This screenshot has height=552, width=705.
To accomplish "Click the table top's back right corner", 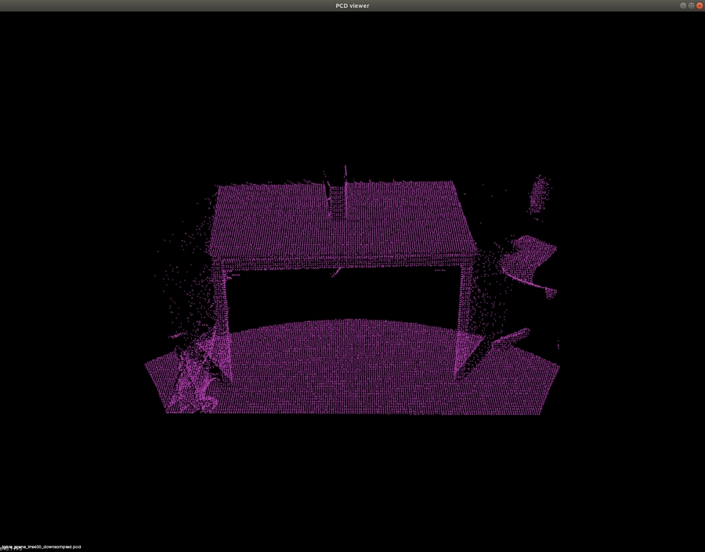I will (x=451, y=185).
